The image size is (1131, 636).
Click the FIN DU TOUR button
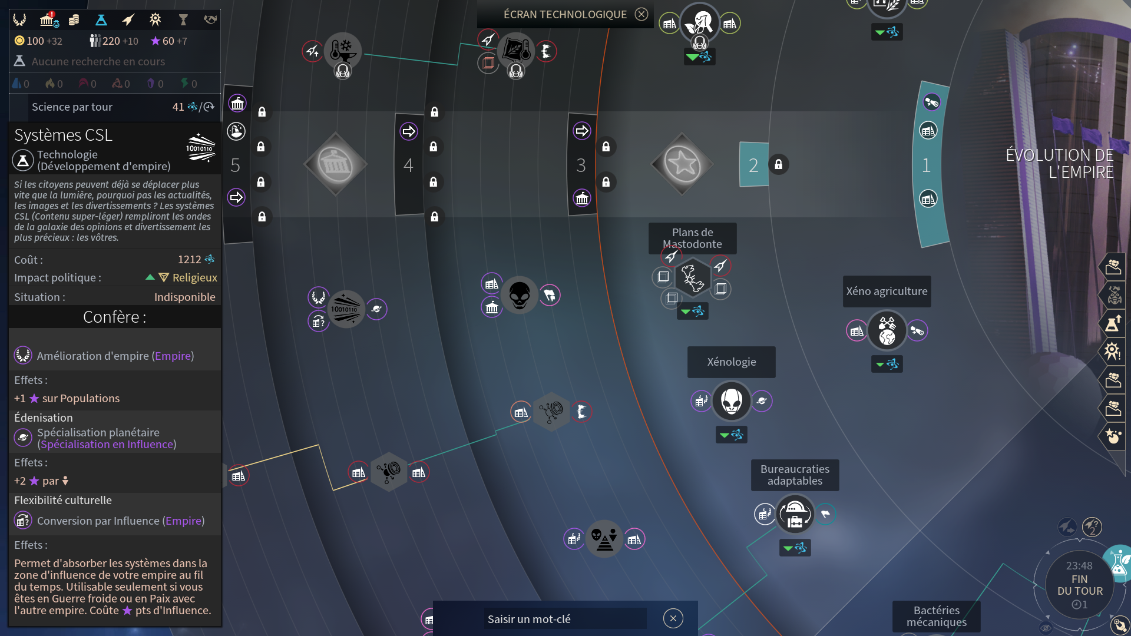(x=1080, y=584)
